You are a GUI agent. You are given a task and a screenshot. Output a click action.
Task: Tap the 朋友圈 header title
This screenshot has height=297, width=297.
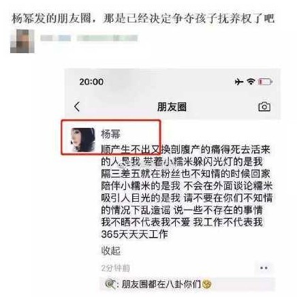click(172, 107)
